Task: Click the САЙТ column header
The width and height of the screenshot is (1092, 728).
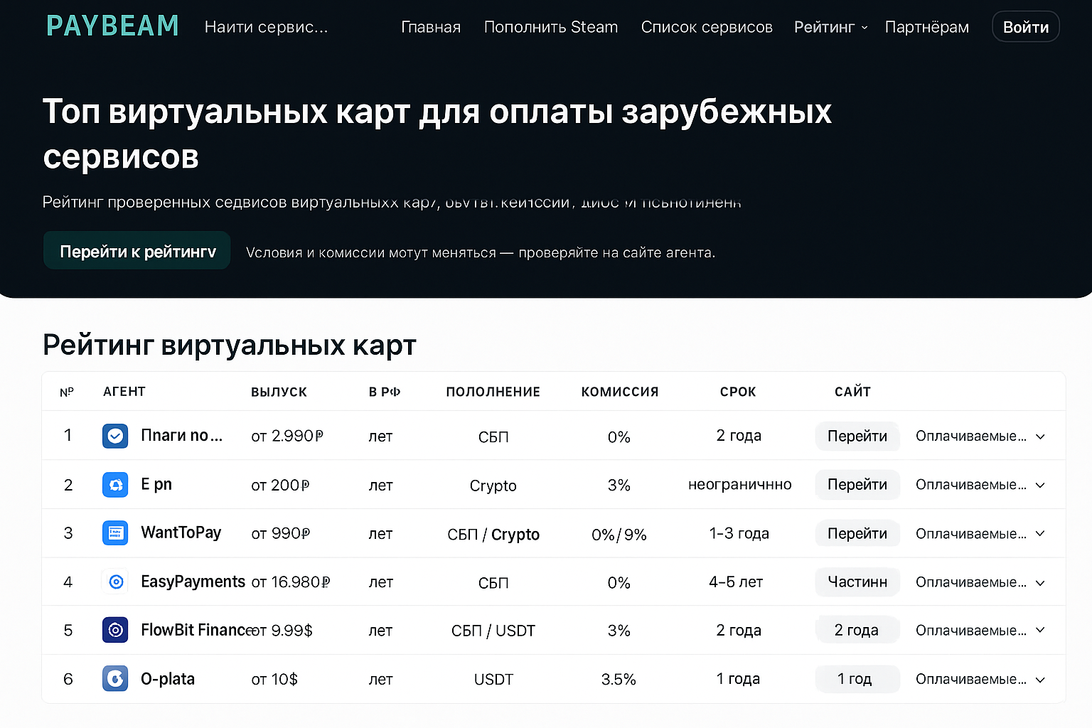Action: tap(852, 391)
